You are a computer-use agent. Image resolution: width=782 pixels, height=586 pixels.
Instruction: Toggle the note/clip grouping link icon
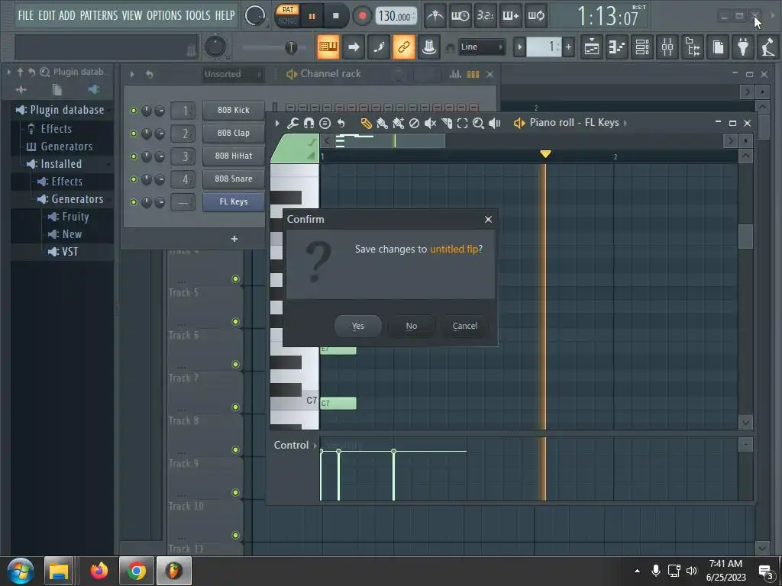403,47
